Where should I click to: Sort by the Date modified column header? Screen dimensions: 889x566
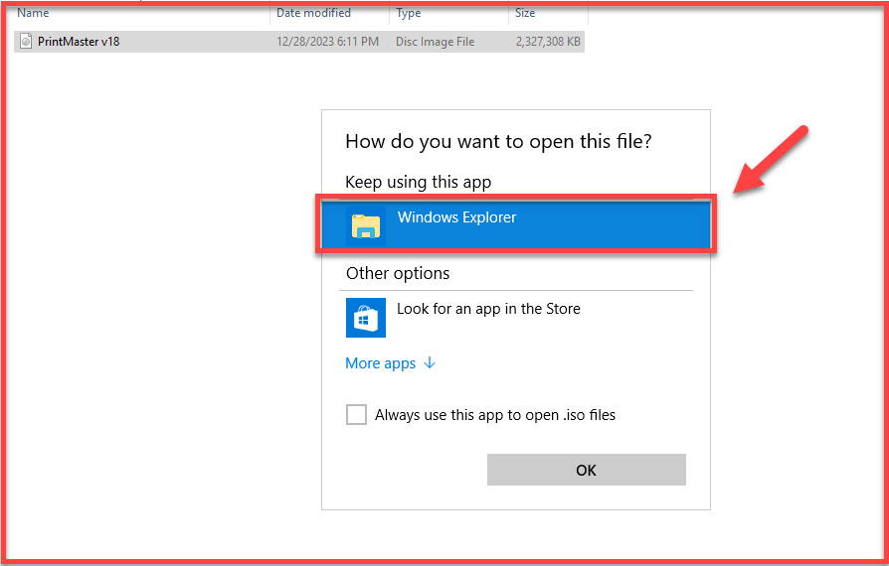coord(313,13)
